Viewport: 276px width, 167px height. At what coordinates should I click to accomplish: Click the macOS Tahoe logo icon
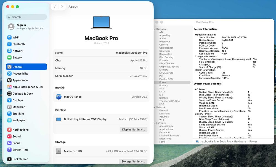click(59, 97)
